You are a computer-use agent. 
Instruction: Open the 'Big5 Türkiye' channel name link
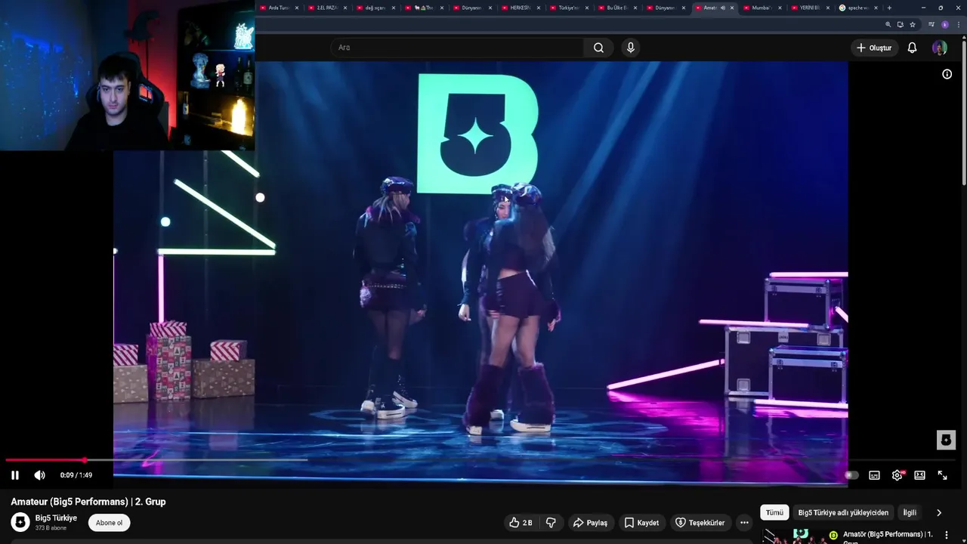point(56,518)
